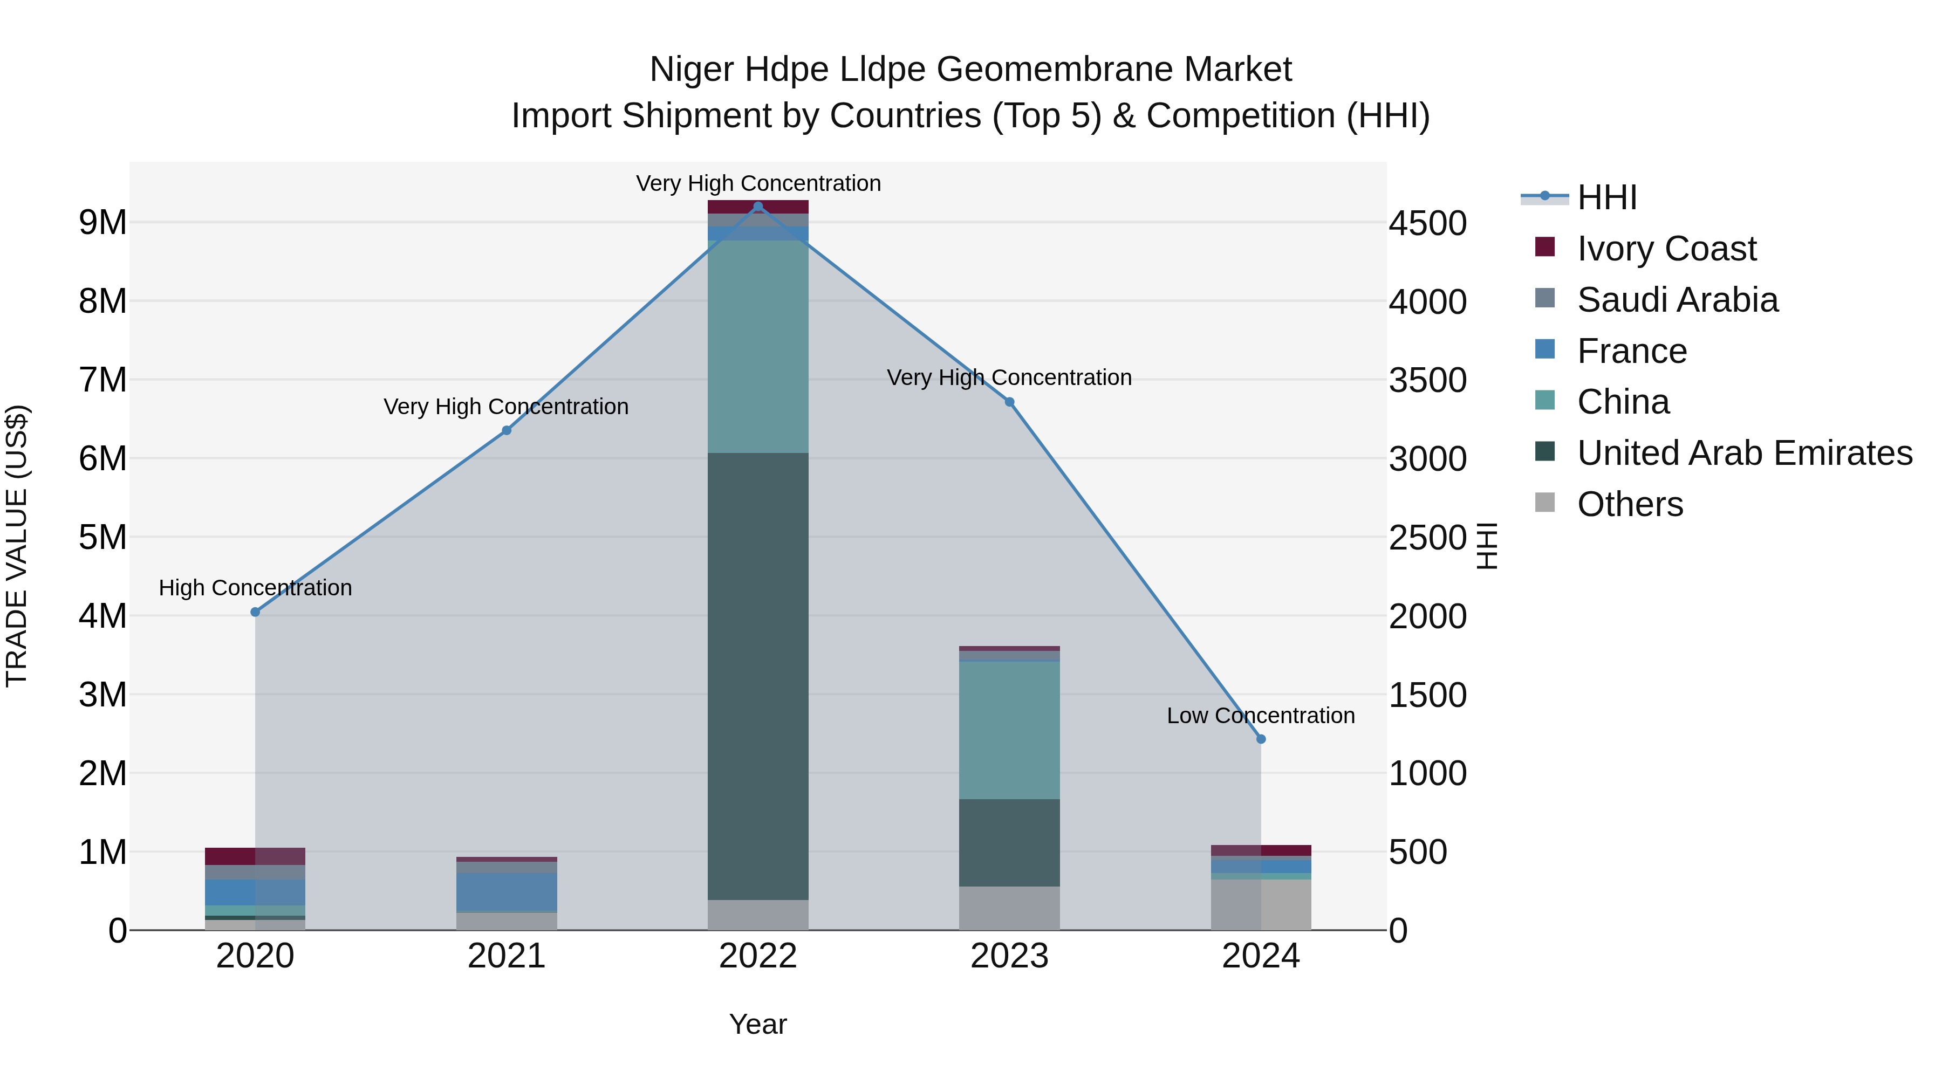Click 'Very High Concentration' label near 2021

pyautogui.click(x=507, y=406)
